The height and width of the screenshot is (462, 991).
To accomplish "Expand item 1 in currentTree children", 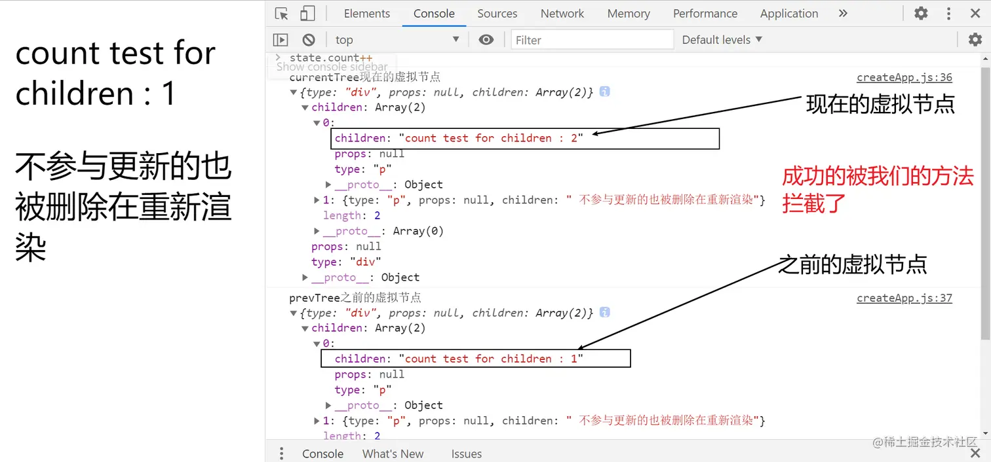I will [x=317, y=200].
